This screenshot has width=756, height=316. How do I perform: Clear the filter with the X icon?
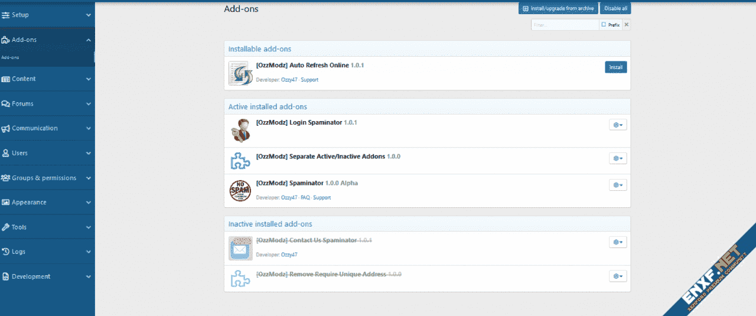(627, 25)
